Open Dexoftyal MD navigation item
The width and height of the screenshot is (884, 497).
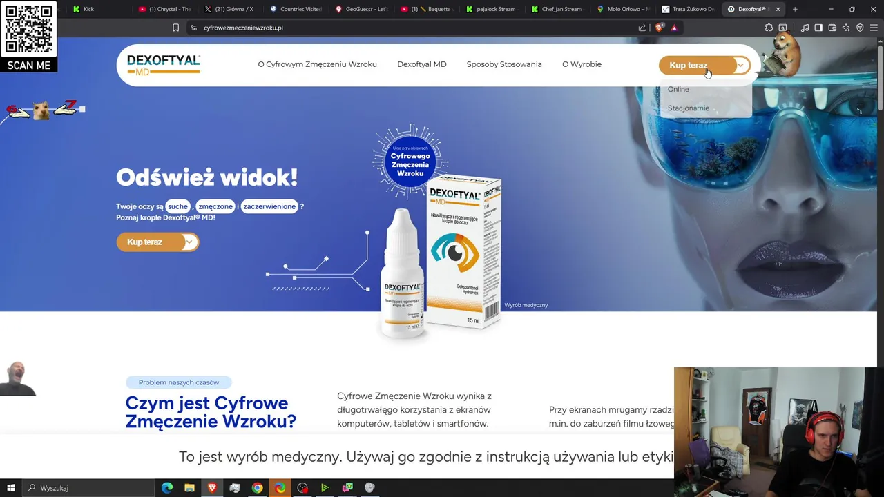[x=422, y=64]
